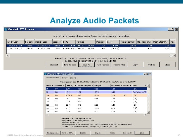
Task: Sort streams by Mean Jitter (ms) column
Action: pyautogui.click(x=161, y=42)
